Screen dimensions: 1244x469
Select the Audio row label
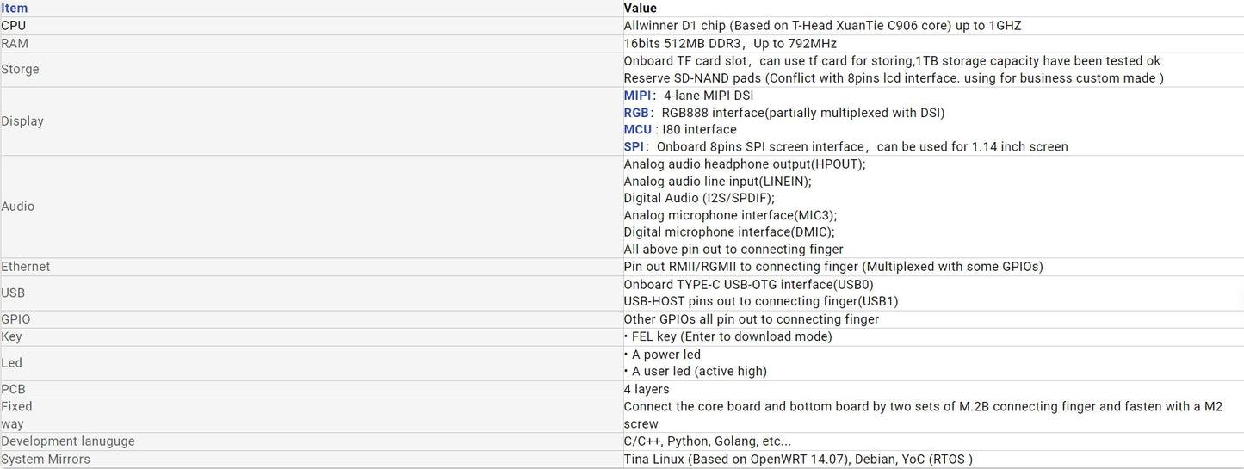tap(18, 207)
